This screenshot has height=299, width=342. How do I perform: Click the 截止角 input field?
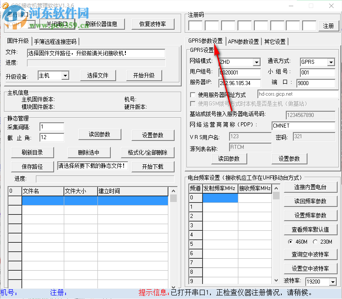click(x=52, y=137)
